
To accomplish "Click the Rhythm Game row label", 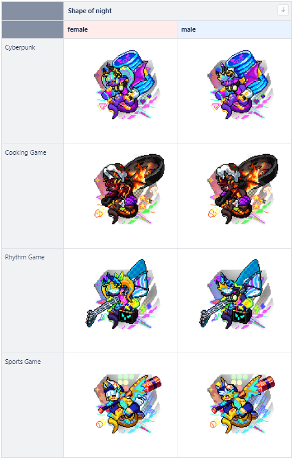I will [x=25, y=258].
